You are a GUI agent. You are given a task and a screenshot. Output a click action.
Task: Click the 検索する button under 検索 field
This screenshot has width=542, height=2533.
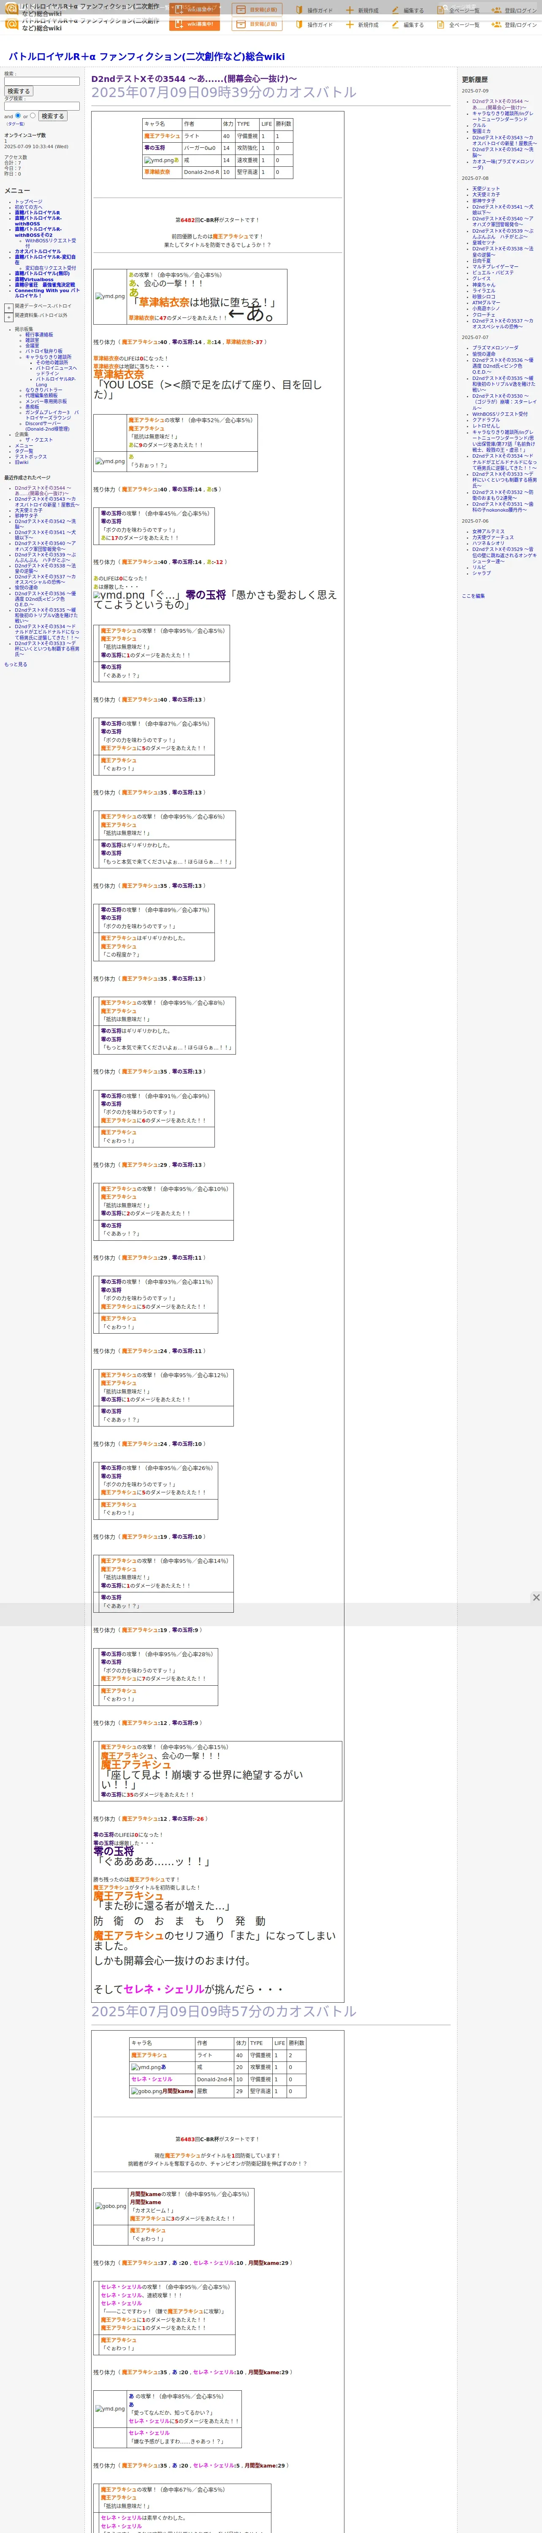pos(19,92)
